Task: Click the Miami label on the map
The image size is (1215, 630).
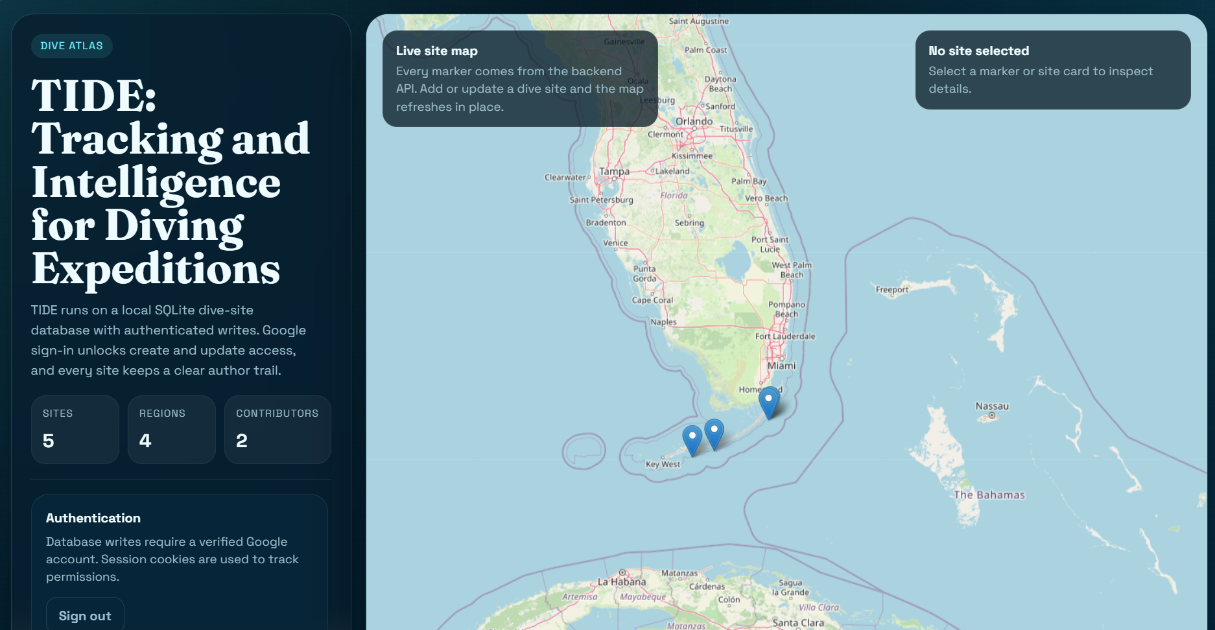Action: point(781,366)
